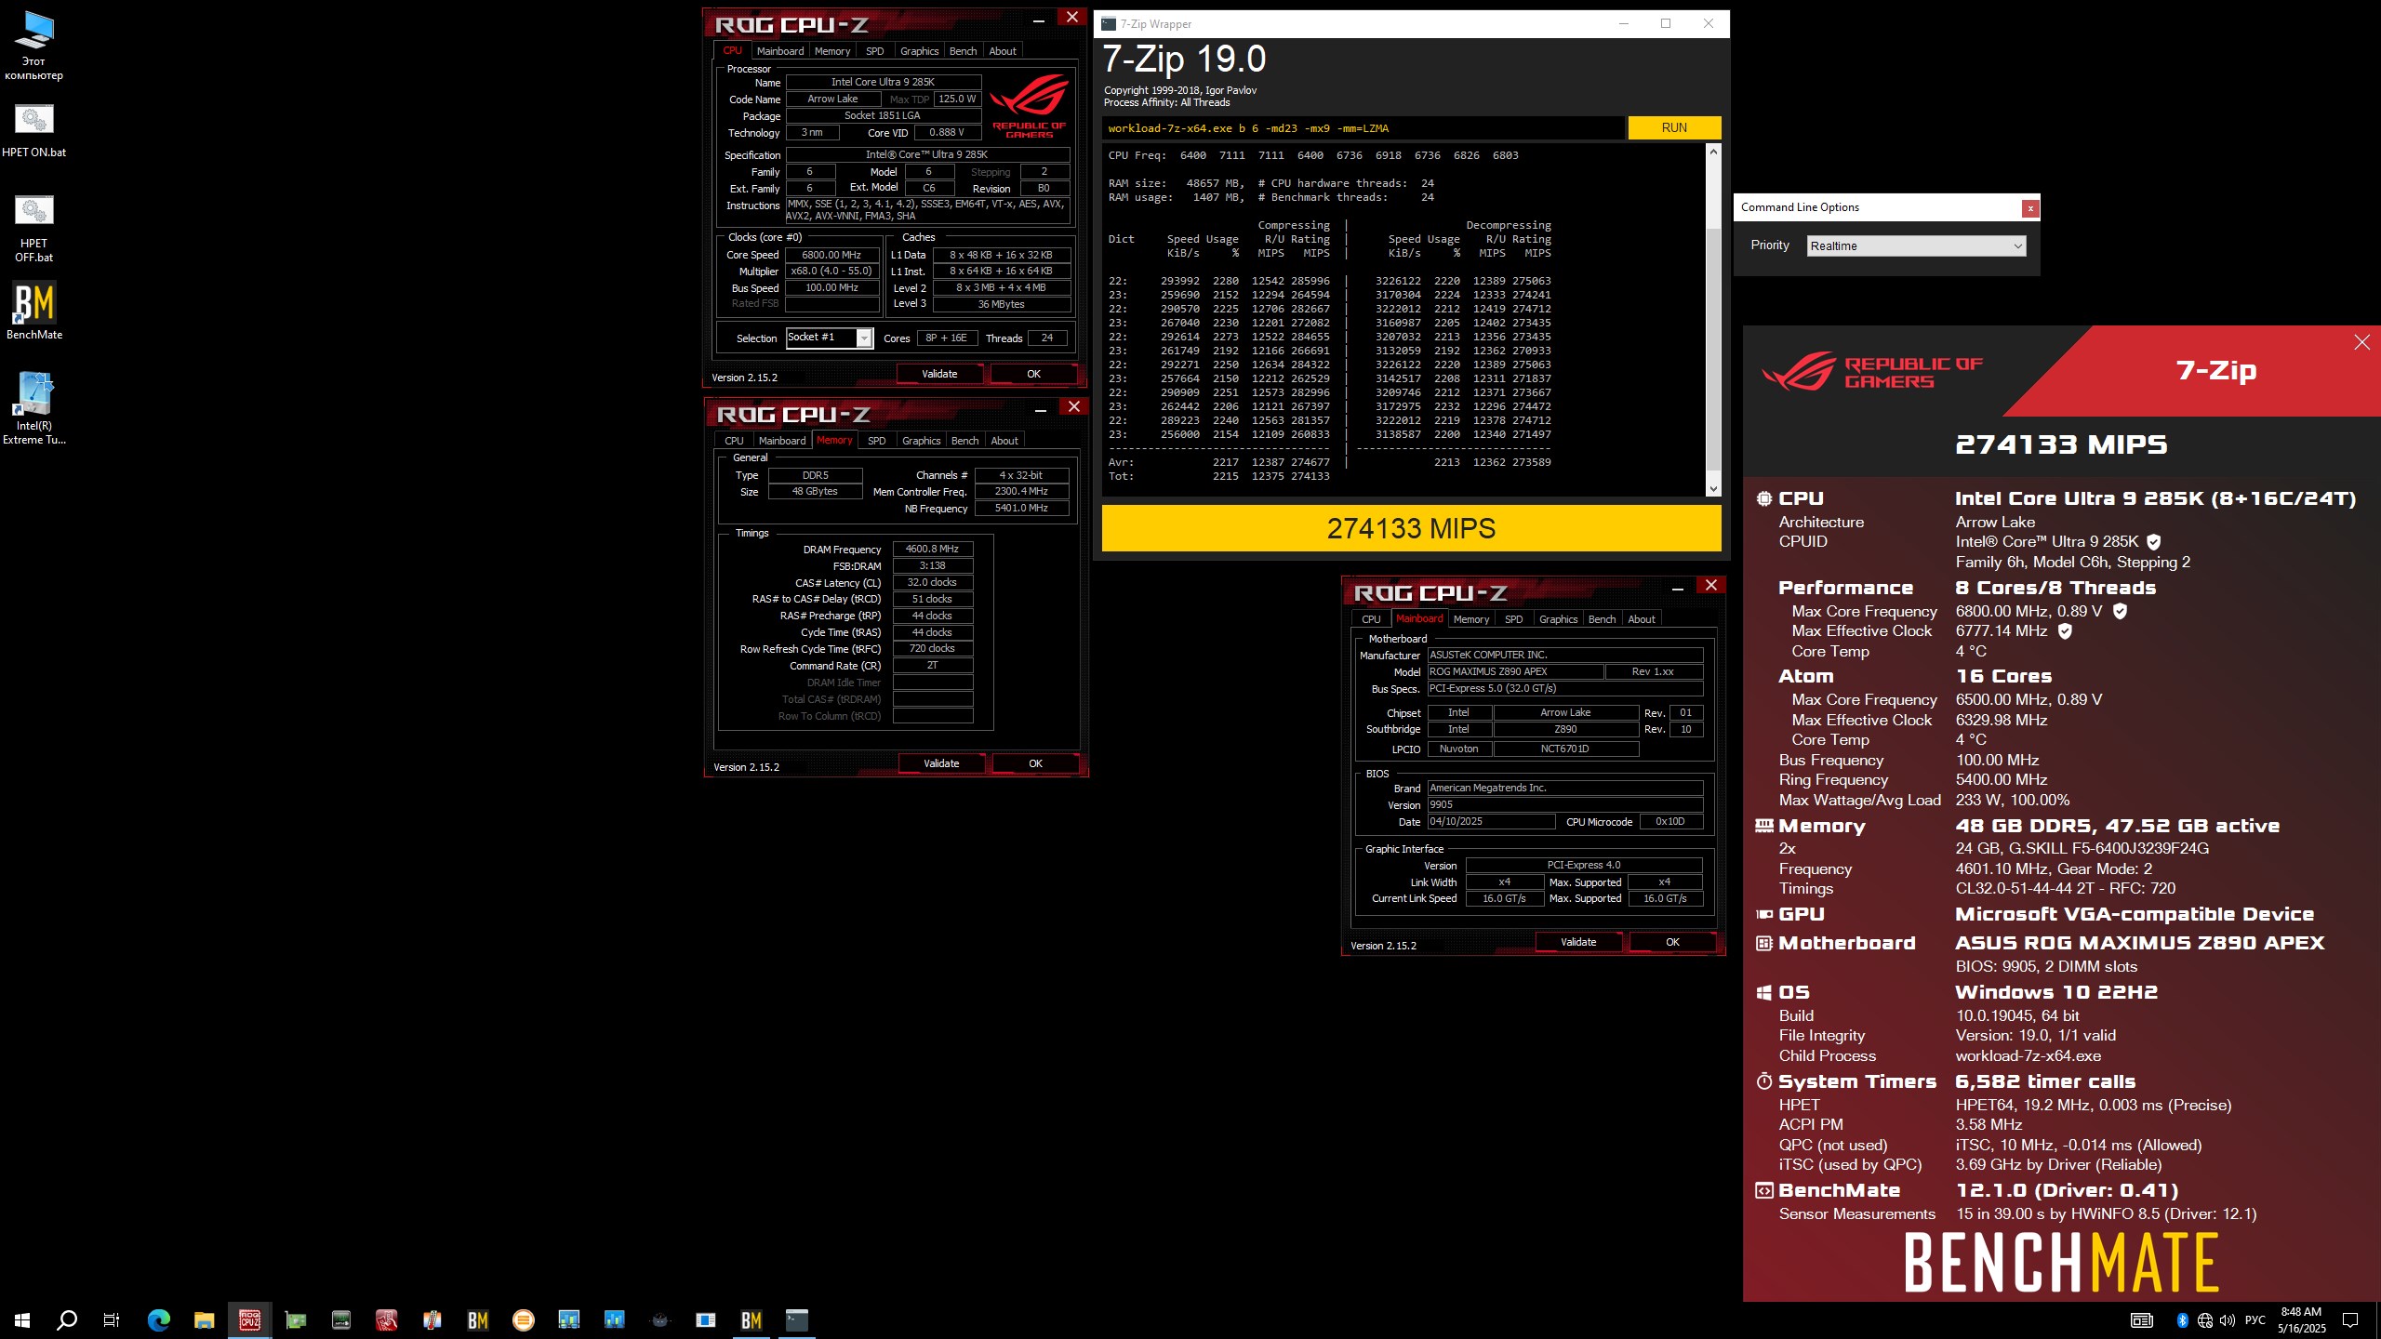Screen dimensions: 2381x1339
Task: Click the CAS# Latency 32.0 clocks value
Action: (x=932, y=582)
